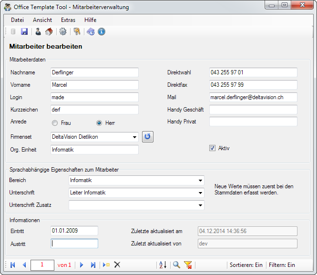Open the Datei menu
Screen dimensions: 317x275
click(x=17, y=20)
